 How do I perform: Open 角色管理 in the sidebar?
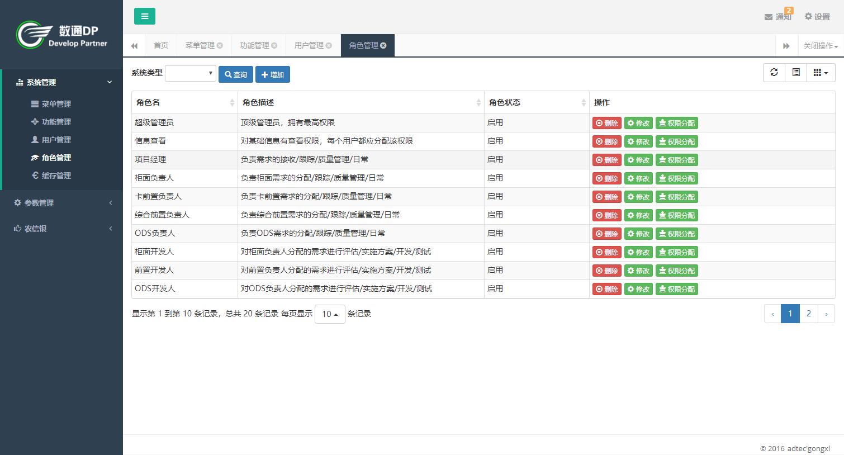click(51, 158)
